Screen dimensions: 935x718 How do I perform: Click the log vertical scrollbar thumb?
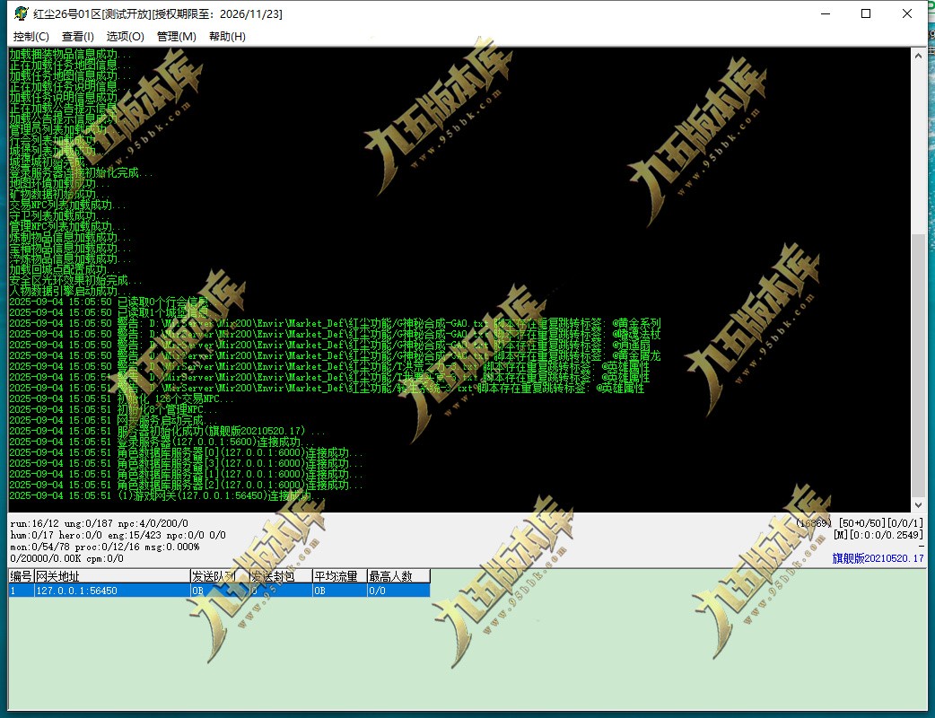coord(918,365)
